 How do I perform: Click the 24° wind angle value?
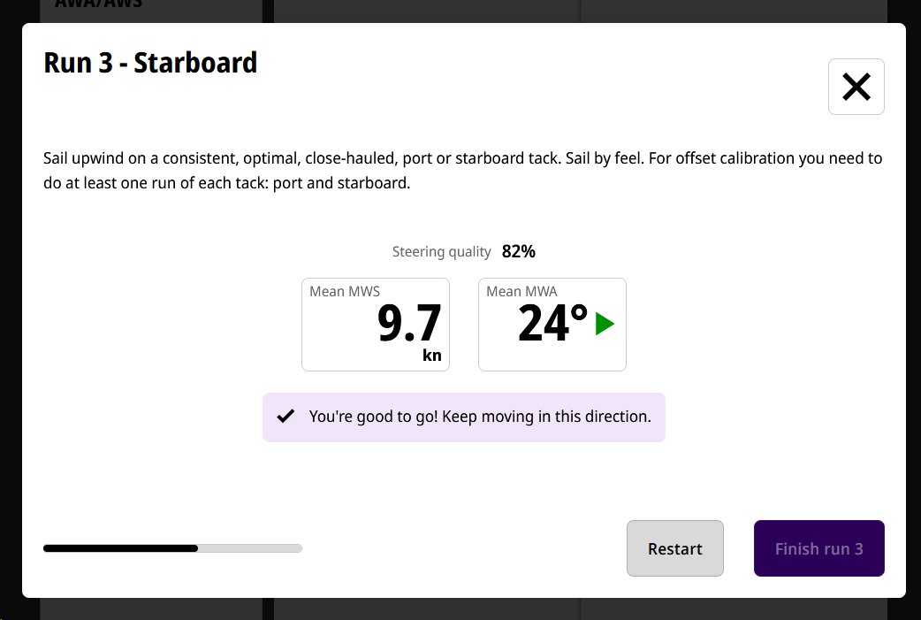(552, 323)
